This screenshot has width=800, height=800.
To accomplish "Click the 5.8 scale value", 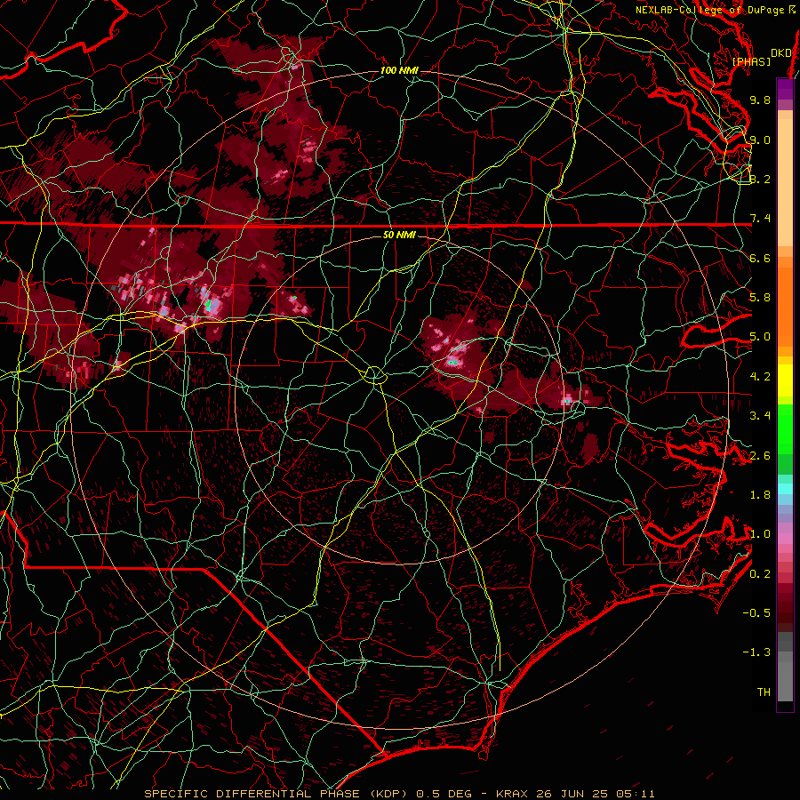I will click(x=760, y=298).
